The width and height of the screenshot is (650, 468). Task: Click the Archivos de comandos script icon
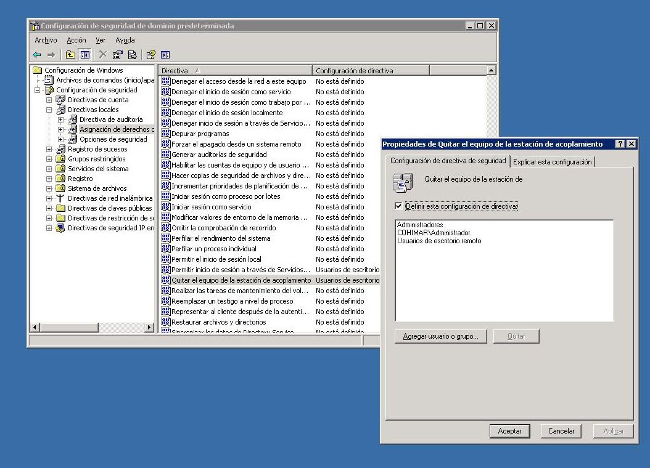point(49,80)
